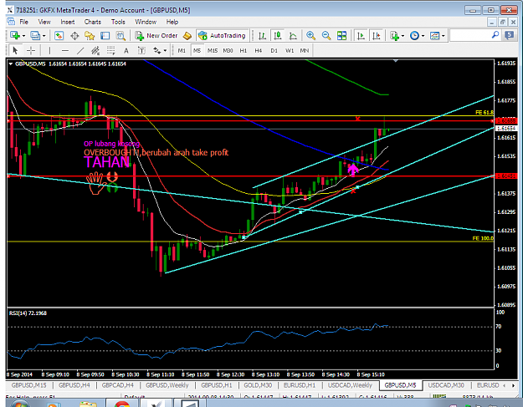Draw a vertical line tool
Viewport: 523px width, 407px height.
(49, 51)
